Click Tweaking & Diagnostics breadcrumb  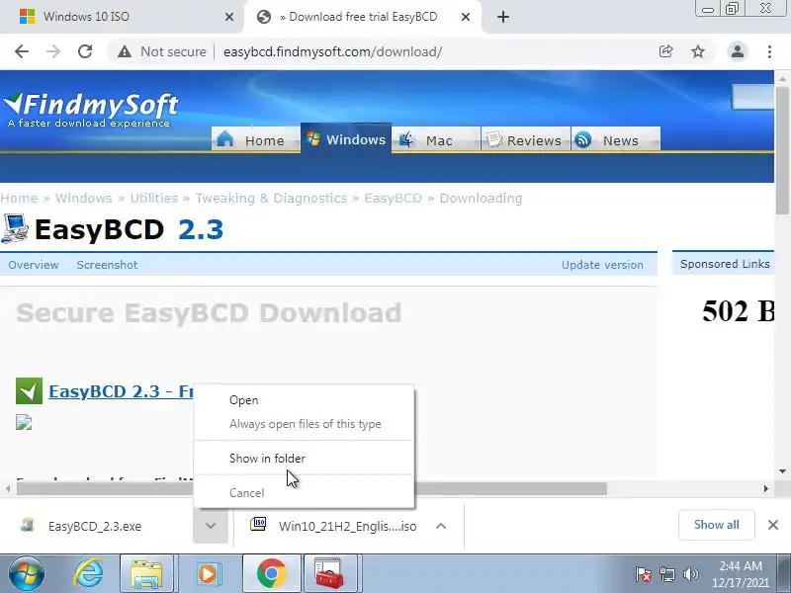click(271, 199)
